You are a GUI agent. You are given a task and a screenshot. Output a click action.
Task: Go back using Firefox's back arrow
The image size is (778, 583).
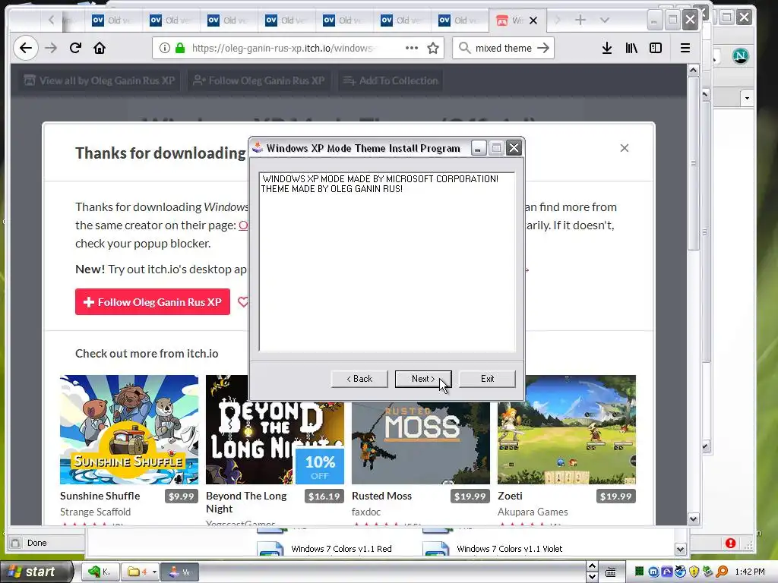[x=25, y=48]
